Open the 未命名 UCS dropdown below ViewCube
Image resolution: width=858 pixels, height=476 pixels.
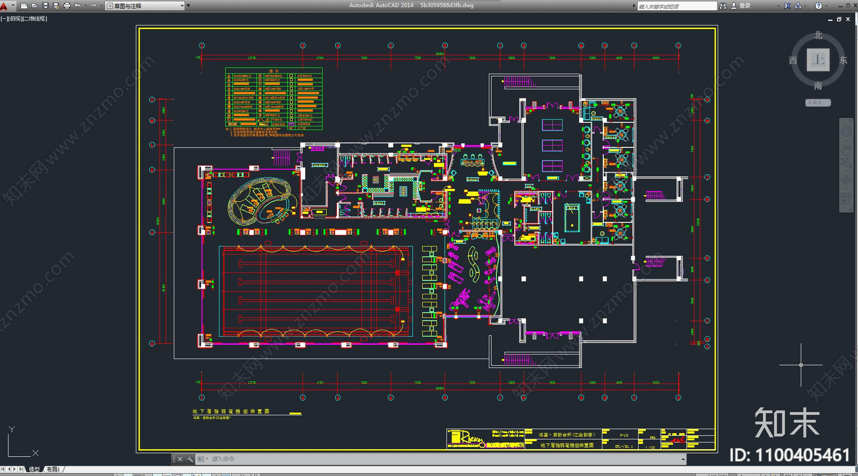tap(818, 102)
